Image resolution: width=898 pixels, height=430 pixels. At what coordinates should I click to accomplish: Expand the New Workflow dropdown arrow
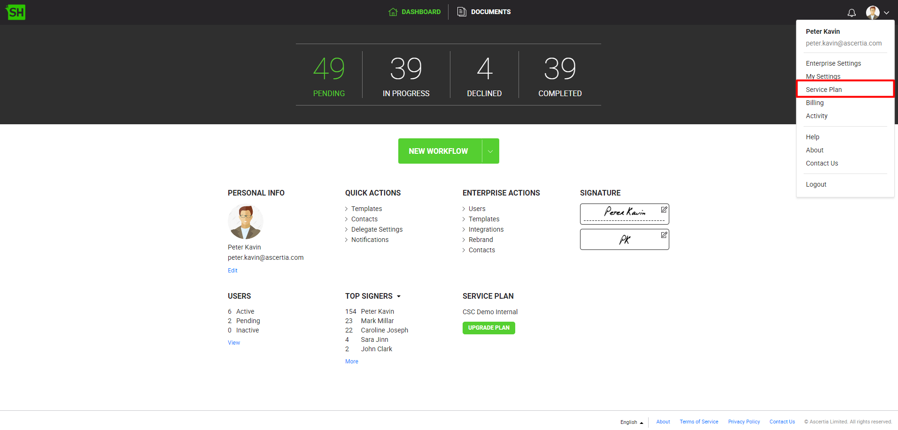tap(490, 151)
